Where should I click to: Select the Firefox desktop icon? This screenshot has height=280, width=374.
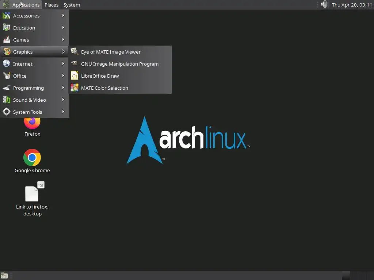32,123
